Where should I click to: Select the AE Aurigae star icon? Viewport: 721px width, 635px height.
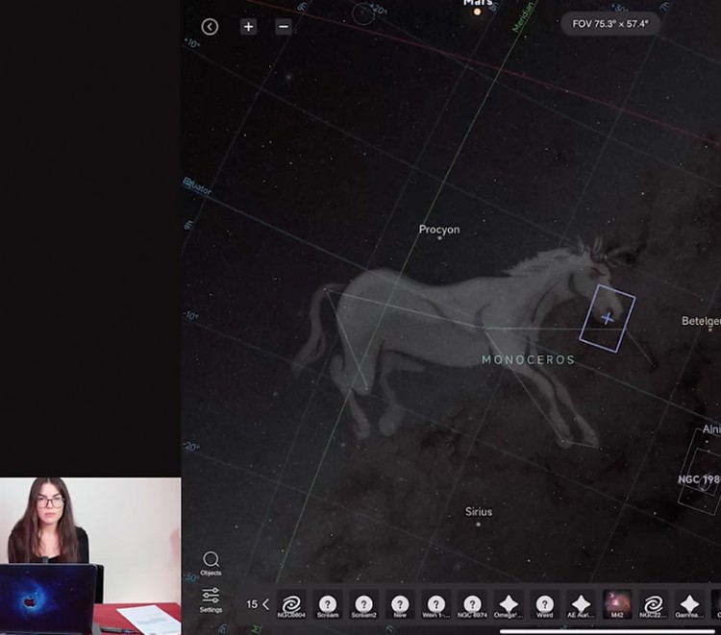[x=581, y=604]
